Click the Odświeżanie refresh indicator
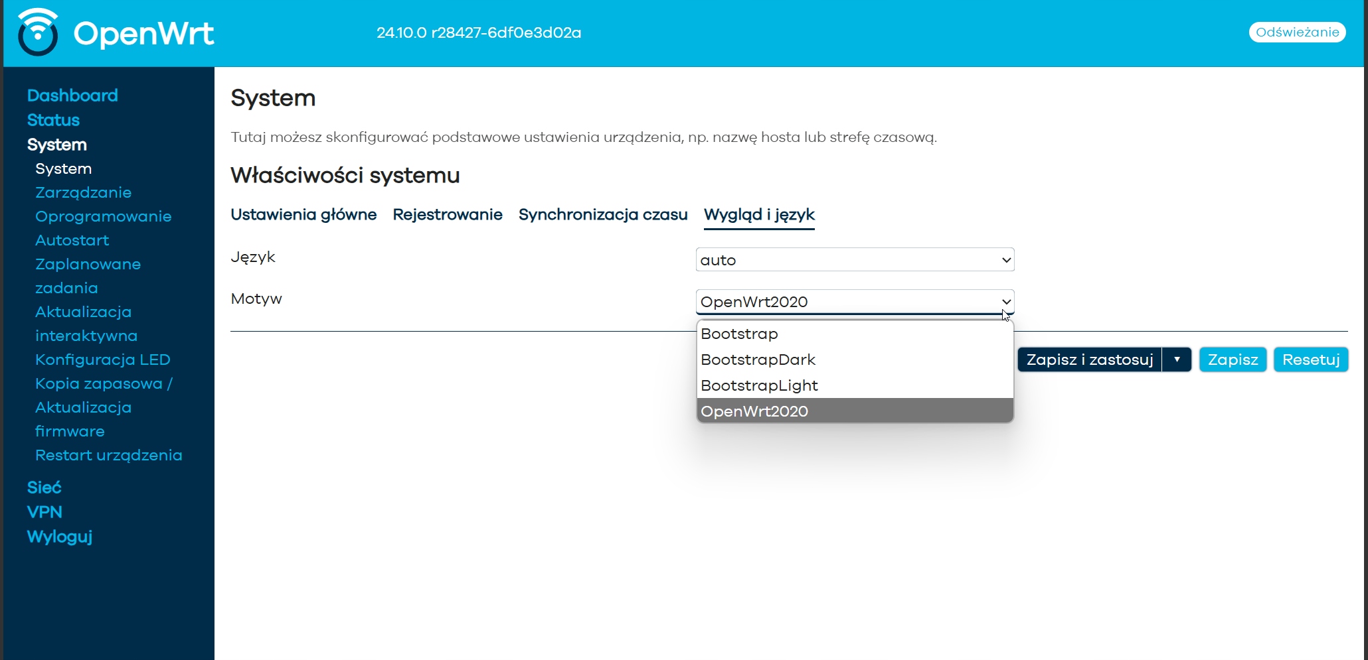The width and height of the screenshot is (1368, 660). (1297, 33)
